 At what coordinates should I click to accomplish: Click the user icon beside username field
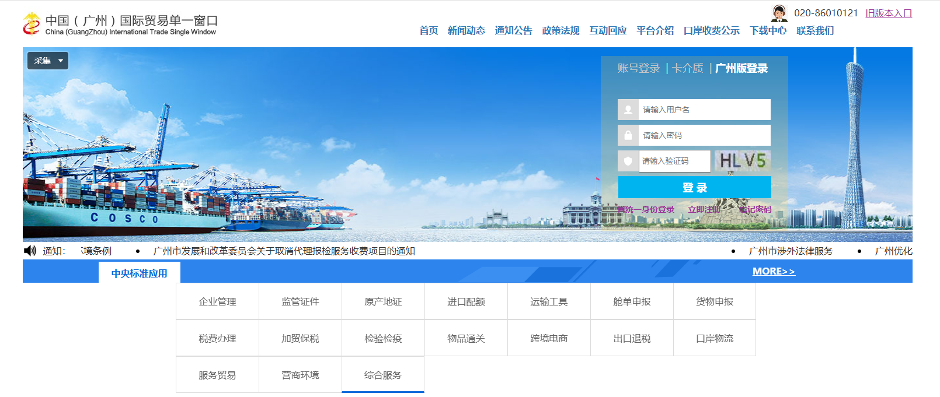coord(628,110)
